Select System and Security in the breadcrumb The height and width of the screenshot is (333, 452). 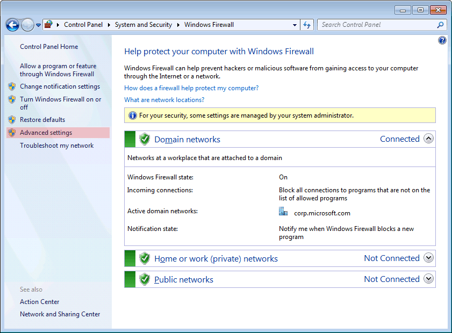click(143, 25)
